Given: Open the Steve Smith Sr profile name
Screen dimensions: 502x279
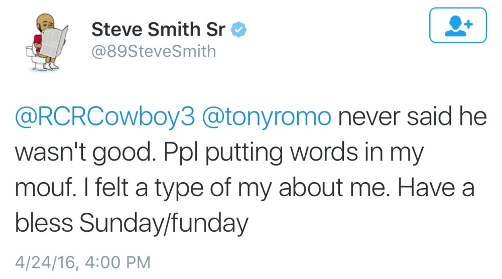Looking at the screenshot, I should [x=159, y=30].
